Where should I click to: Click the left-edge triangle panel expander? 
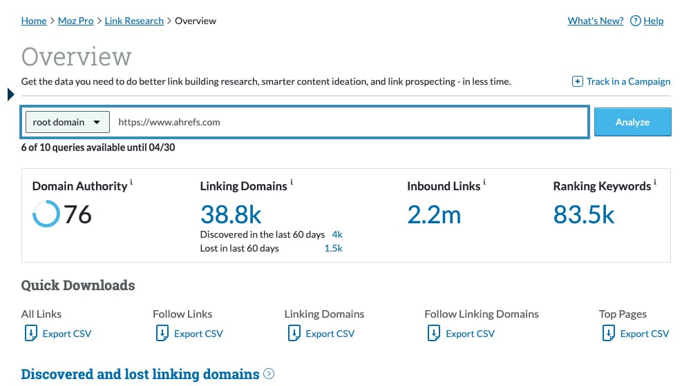click(11, 94)
